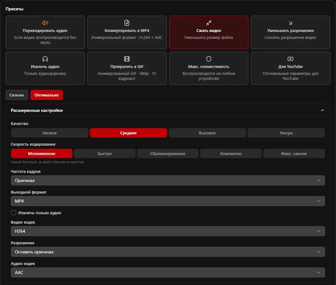
Task: Choose Компактно encoding speed
Action: click(x=231, y=154)
